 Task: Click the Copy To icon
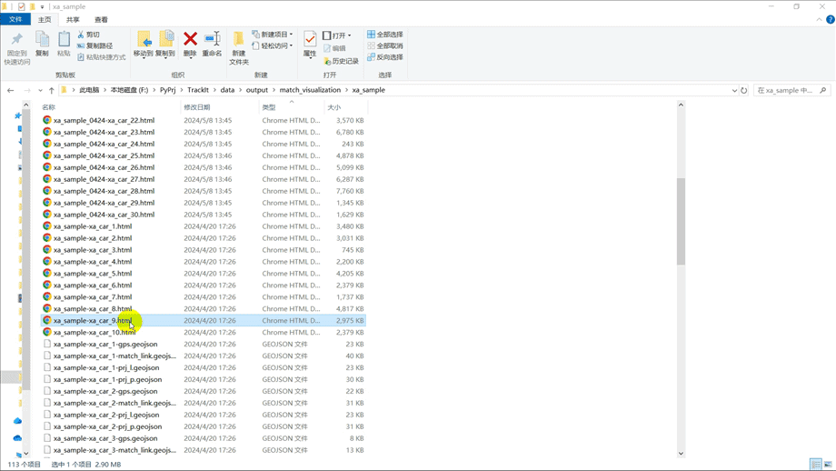[x=165, y=39]
